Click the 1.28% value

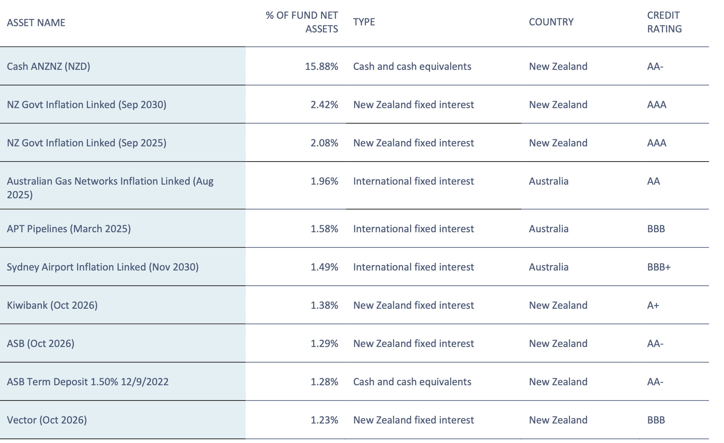click(x=324, y=382)
